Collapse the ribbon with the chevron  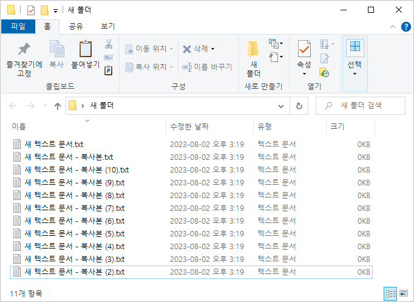click(393, 27)
